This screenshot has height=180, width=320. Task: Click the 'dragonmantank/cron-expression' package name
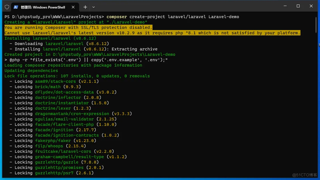coord(72,114)
